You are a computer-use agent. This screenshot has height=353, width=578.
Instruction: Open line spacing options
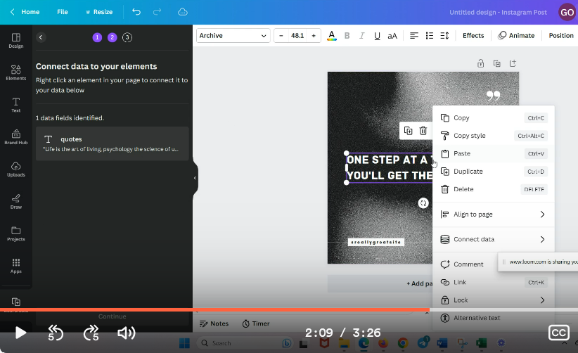[x=444, y=35]
